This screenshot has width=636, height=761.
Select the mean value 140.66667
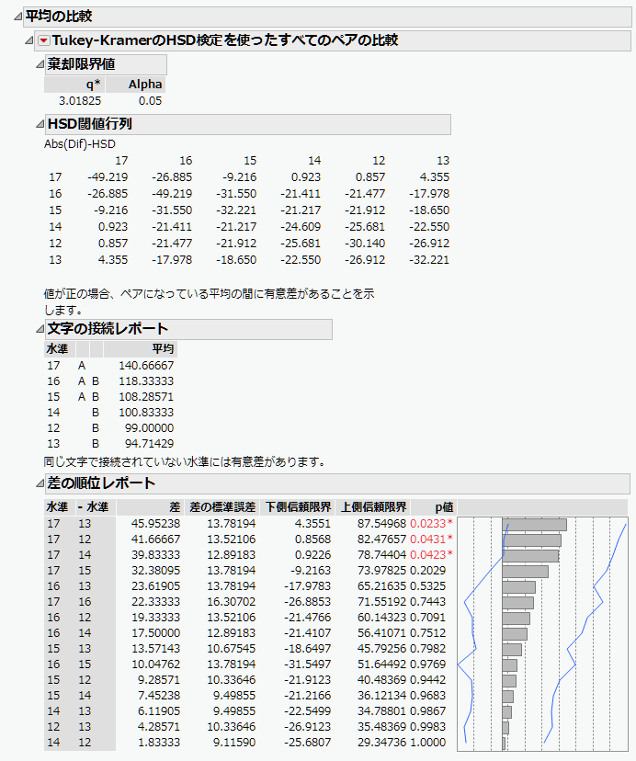click(x=146, y=366)
